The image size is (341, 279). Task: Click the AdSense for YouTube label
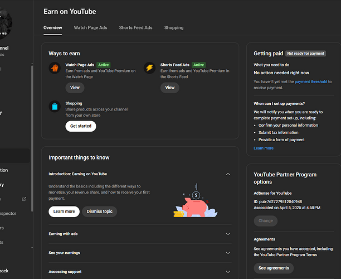272,193
